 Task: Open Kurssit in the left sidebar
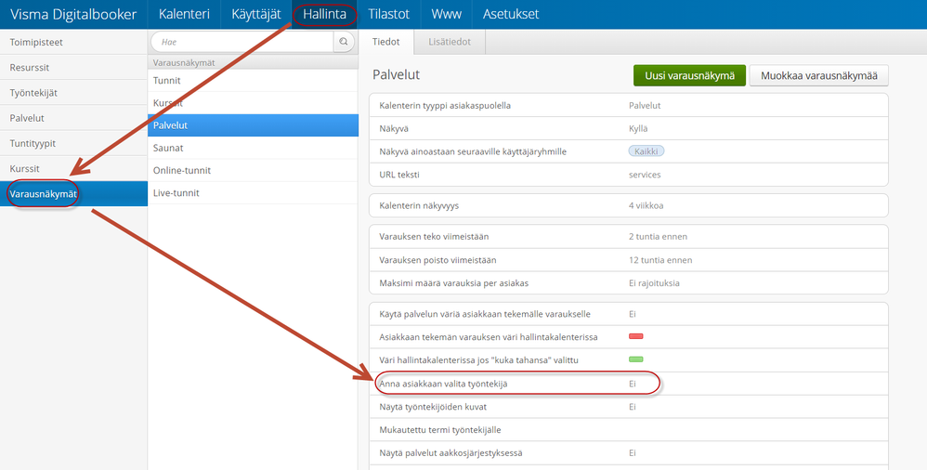(74, 168)
